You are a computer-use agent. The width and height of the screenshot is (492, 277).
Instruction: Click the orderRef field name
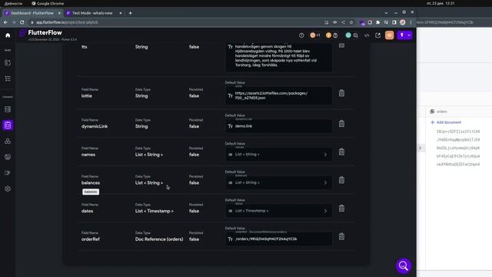[91, 239]
